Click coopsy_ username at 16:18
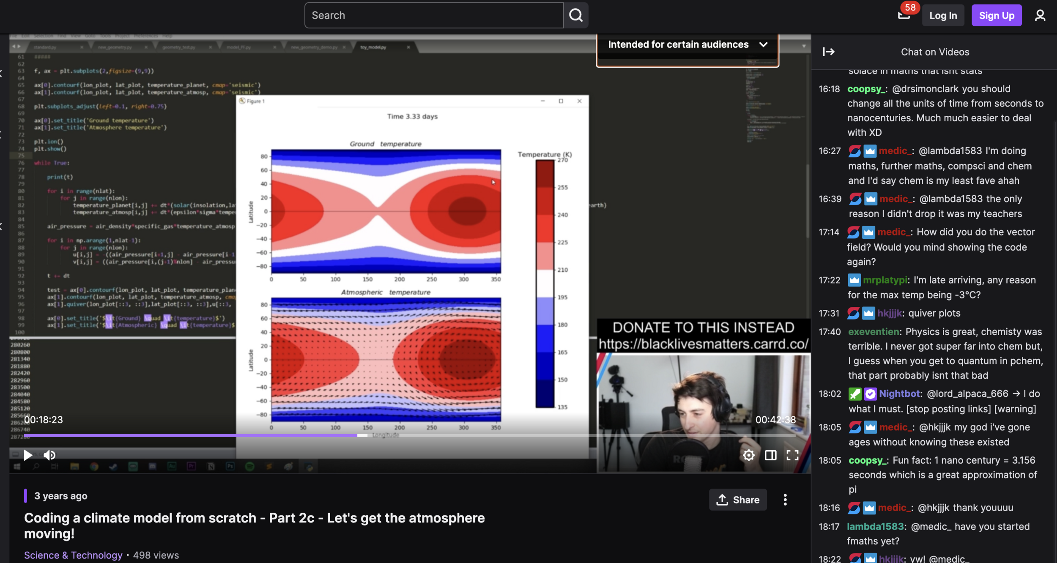This screenshot has height=563, width=1057. pos(865,89)
